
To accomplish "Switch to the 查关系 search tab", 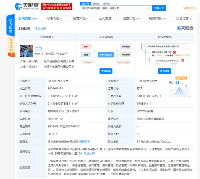I will pos(107,4).
